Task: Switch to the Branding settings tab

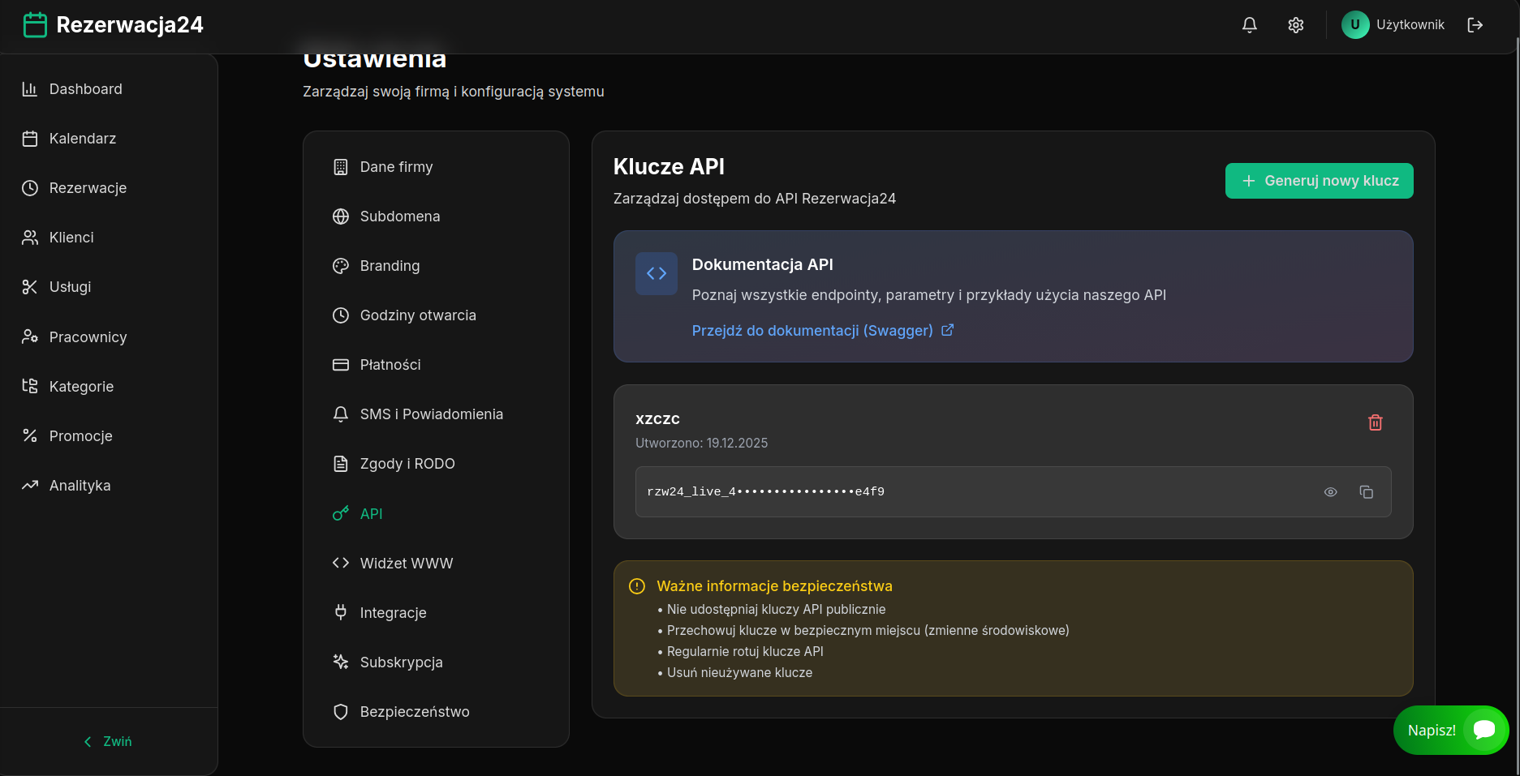Action: click(x=390, y=265)
